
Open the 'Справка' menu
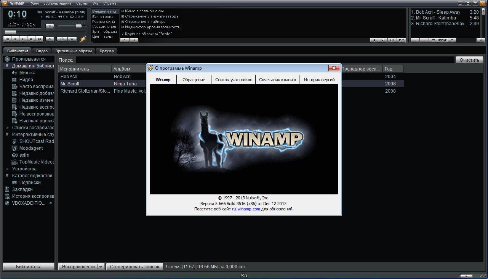(x=110, y=3)
